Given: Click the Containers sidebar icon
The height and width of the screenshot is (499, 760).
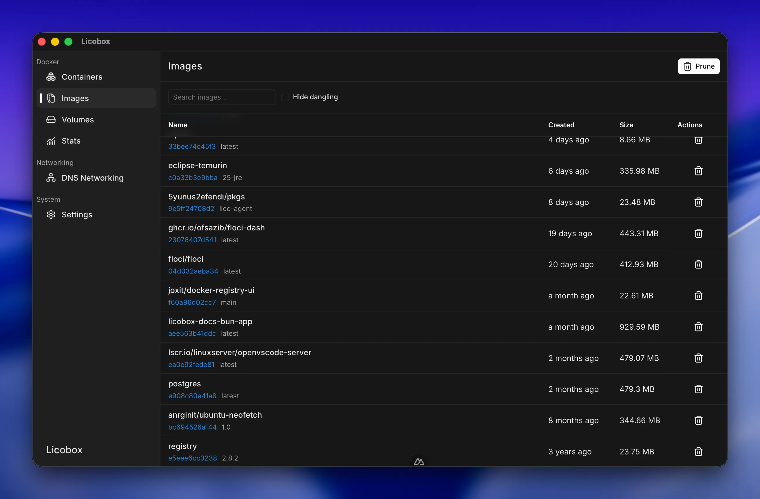Looking at the screenshot, I should (51, 77).
